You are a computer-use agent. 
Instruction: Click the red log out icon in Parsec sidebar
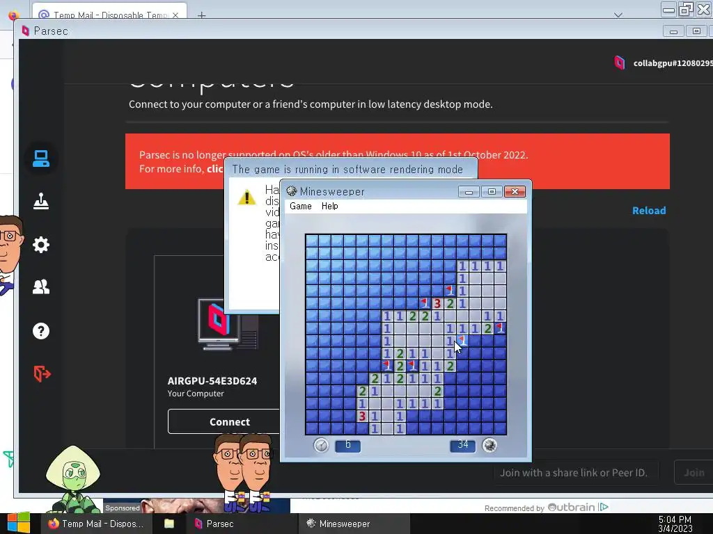coord(42,373)
